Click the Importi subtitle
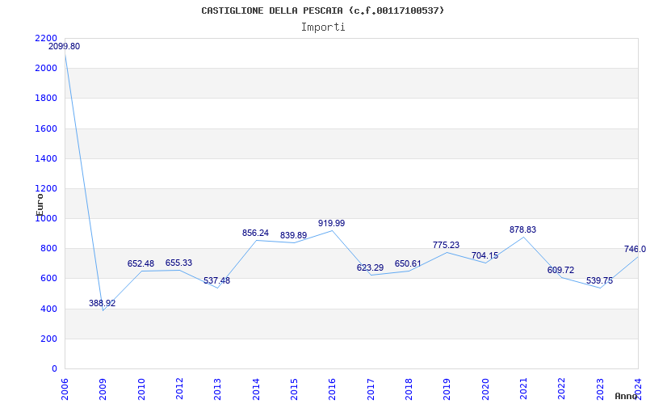This screenshot has height=404, width=646. pyautogui.click(x=323, y=27)
